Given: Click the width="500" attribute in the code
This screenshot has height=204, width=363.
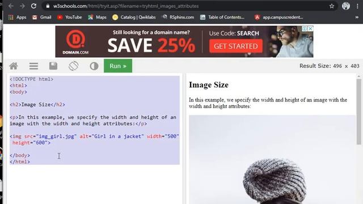Looking at the screenshot, I should pos(163,136).
